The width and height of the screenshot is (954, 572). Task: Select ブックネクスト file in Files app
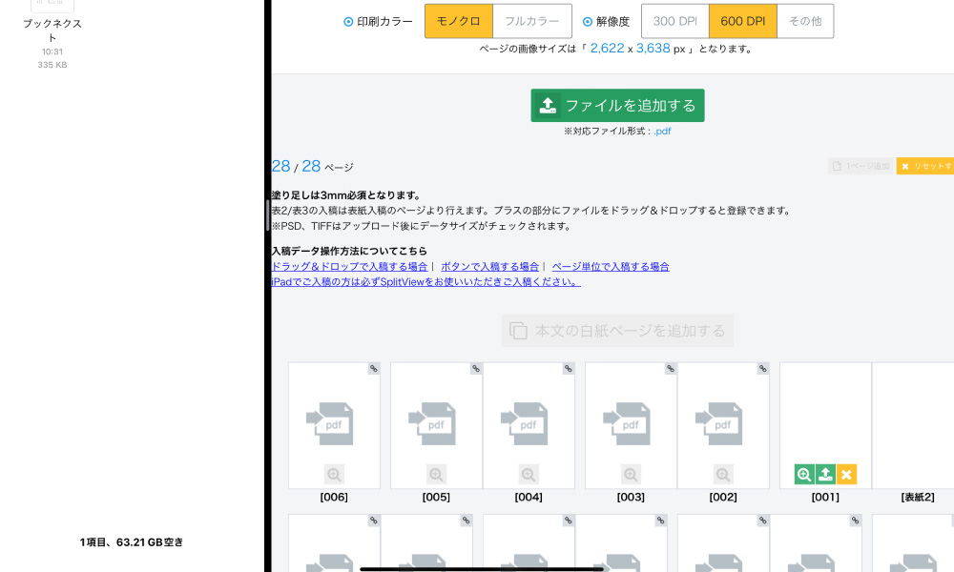(52, 31)
